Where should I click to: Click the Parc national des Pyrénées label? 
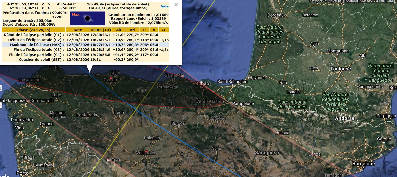tap(292, 104)
